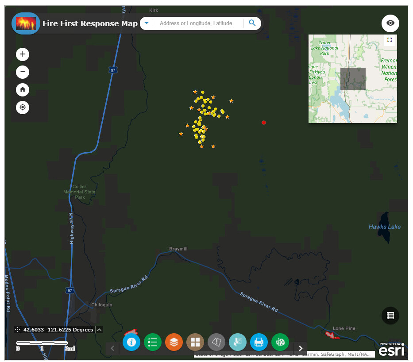Open the search source dropdown
Screen dimensions: 413x362
click(146, 23)
